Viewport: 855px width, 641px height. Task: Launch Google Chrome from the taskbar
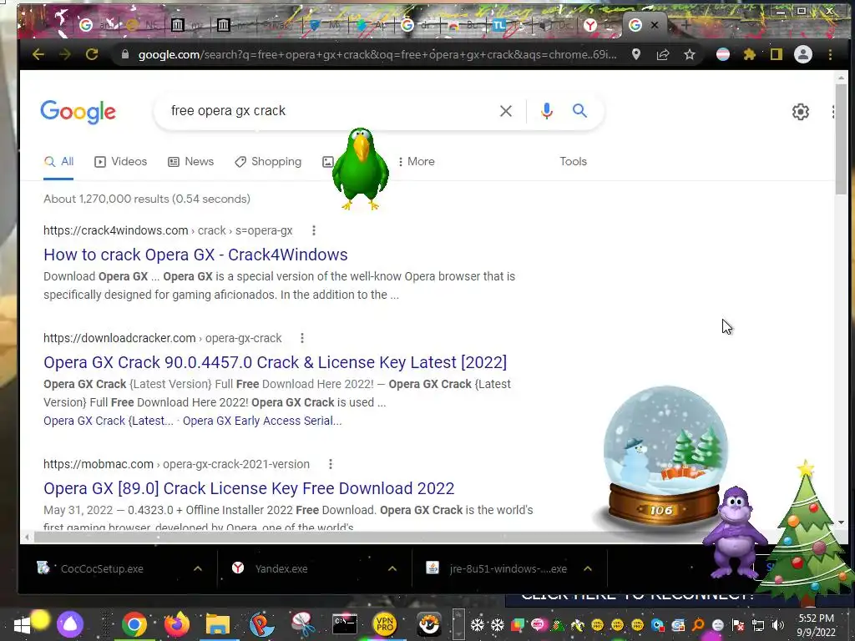(134, 624)
